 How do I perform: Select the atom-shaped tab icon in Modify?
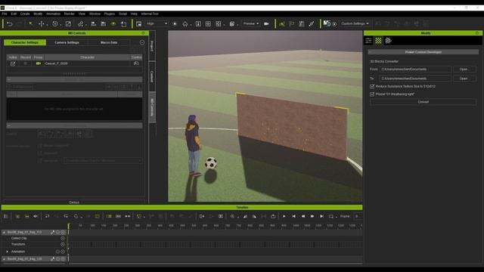pos(388,40)
